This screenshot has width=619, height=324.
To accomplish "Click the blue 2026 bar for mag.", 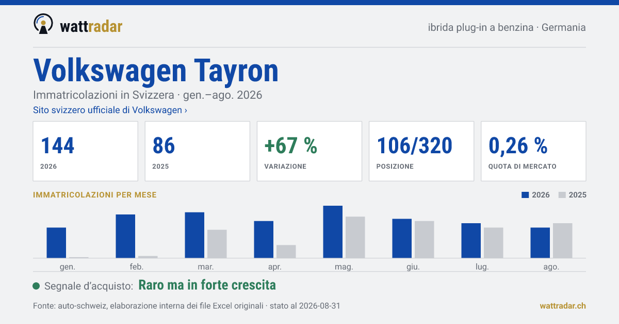I will pyautogui.click(x=333, y=232).
